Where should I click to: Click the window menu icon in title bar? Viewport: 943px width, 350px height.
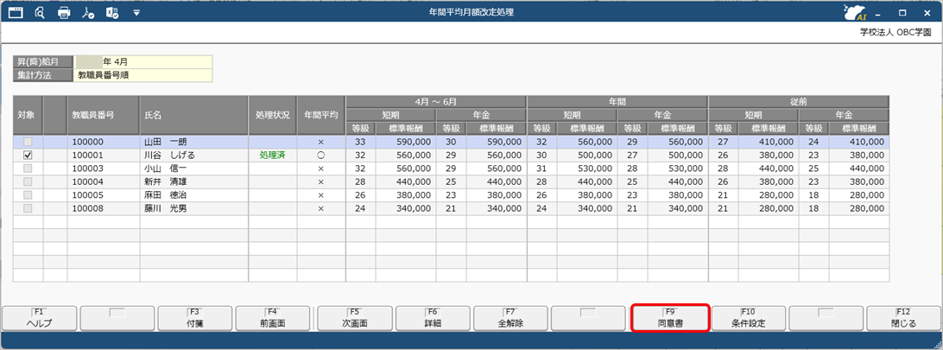click(x=16, y=12)
